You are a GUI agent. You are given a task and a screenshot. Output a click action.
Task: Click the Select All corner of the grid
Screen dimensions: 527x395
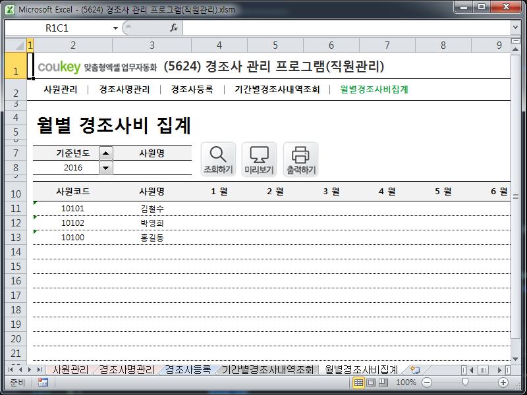pos(16,45)
